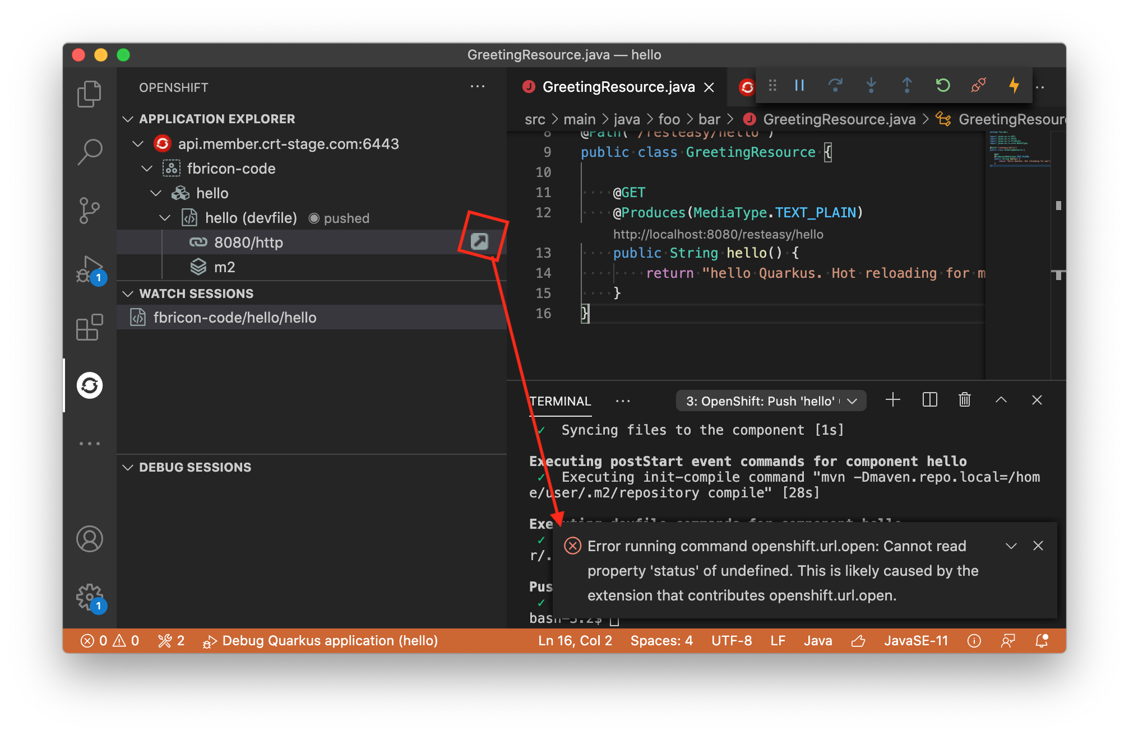Collapse the hello (devfile) tree node
1129x736 pixels.
(x=164, y=217)
